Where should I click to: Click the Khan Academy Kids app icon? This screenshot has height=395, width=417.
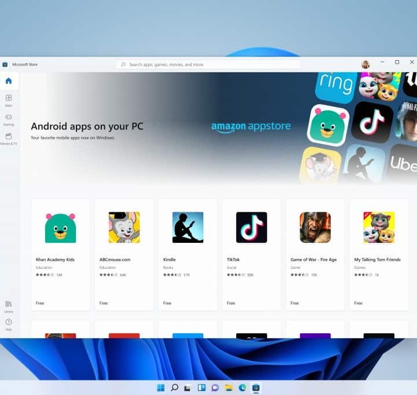pyautogui.click(x=60, y=227)
